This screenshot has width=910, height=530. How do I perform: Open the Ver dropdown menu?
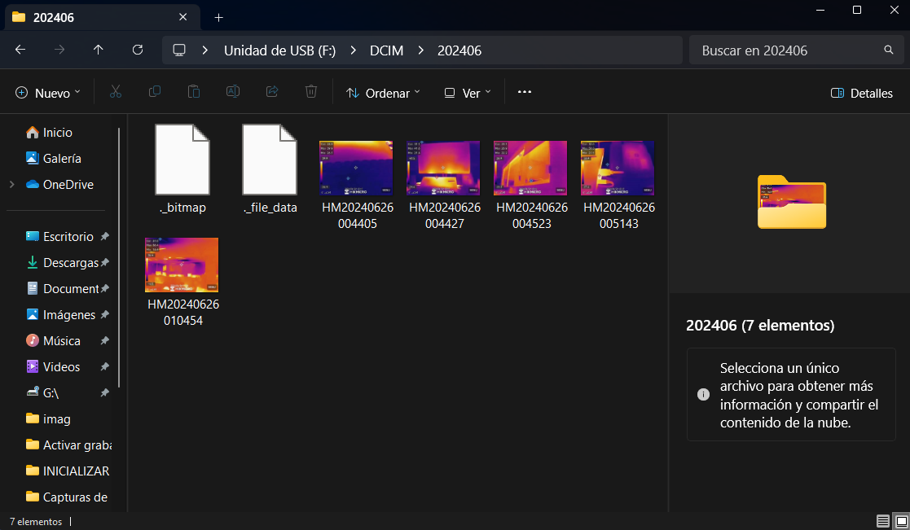(468, 93)
